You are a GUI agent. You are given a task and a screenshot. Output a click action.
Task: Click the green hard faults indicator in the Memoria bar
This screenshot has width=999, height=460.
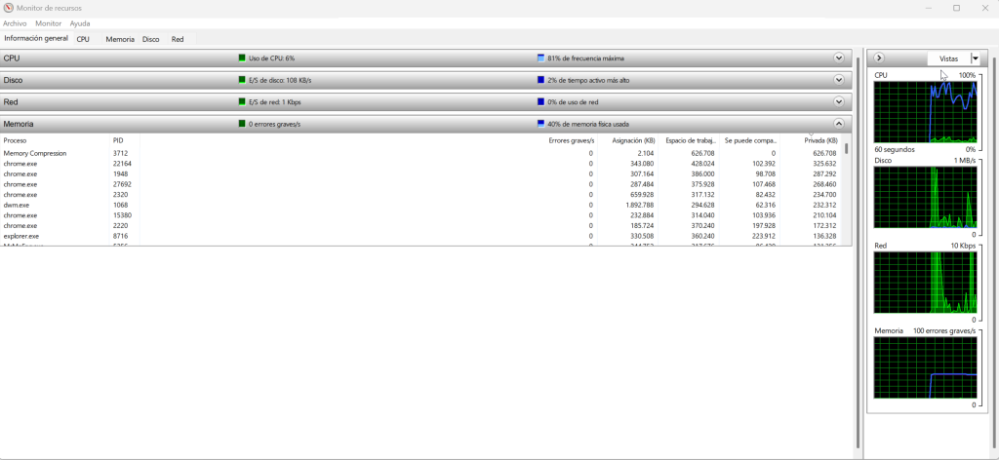(242, 124)
